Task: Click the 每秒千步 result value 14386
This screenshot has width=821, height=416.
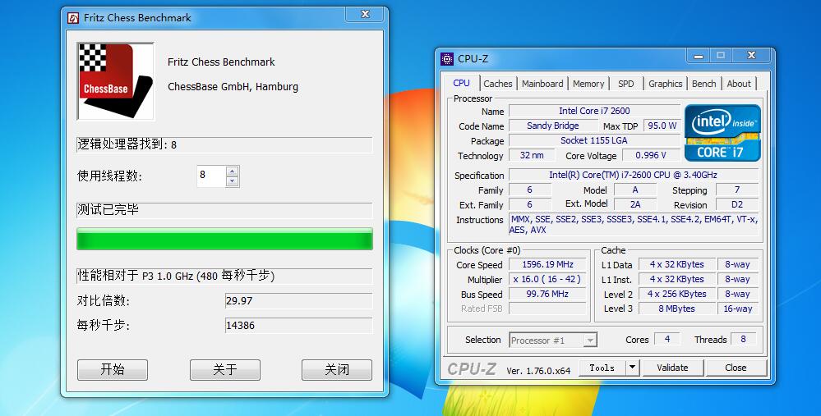Action: point(298,326)
